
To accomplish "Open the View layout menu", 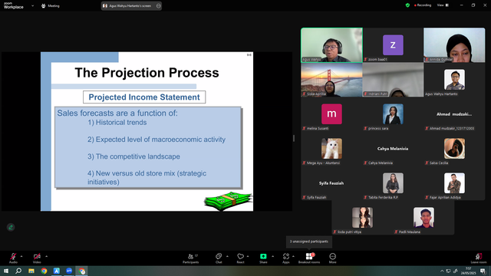I will coord(443,5).
